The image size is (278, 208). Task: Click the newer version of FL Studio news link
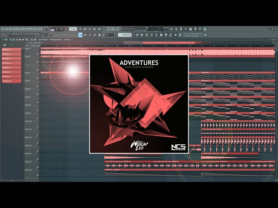tap(193, 35)
